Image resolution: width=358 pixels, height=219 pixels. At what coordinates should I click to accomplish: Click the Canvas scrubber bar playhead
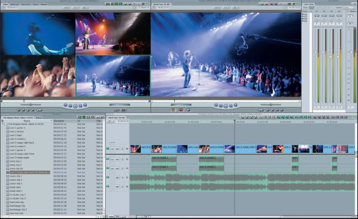tap(174, 101)
